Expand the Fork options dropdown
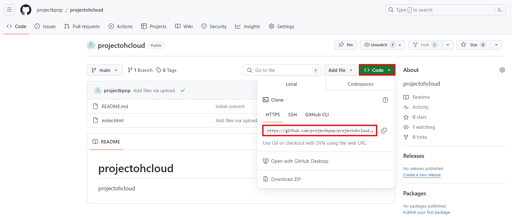 pyautogui.click(x=448, y=45)
